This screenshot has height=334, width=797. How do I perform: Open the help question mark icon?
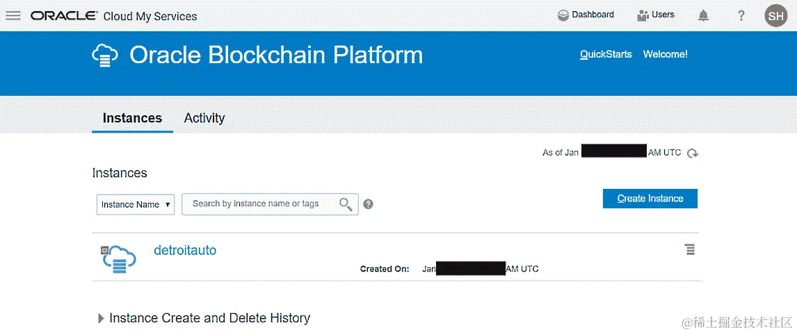[741, 15]
